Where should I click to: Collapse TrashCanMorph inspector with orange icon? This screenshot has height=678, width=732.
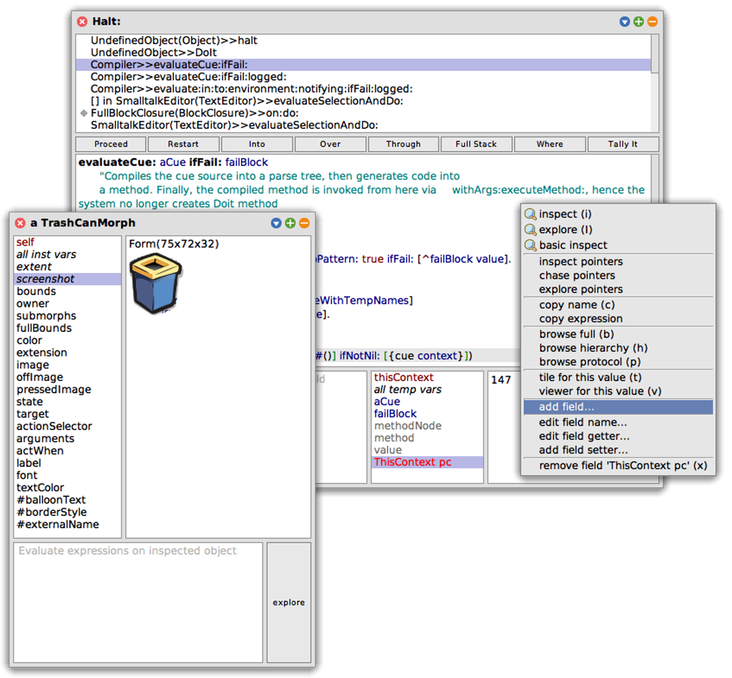click(304, 223)
